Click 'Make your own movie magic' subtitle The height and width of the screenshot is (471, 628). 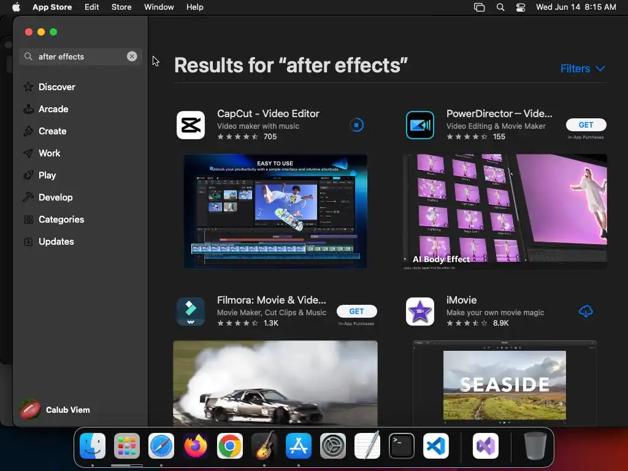495,312
